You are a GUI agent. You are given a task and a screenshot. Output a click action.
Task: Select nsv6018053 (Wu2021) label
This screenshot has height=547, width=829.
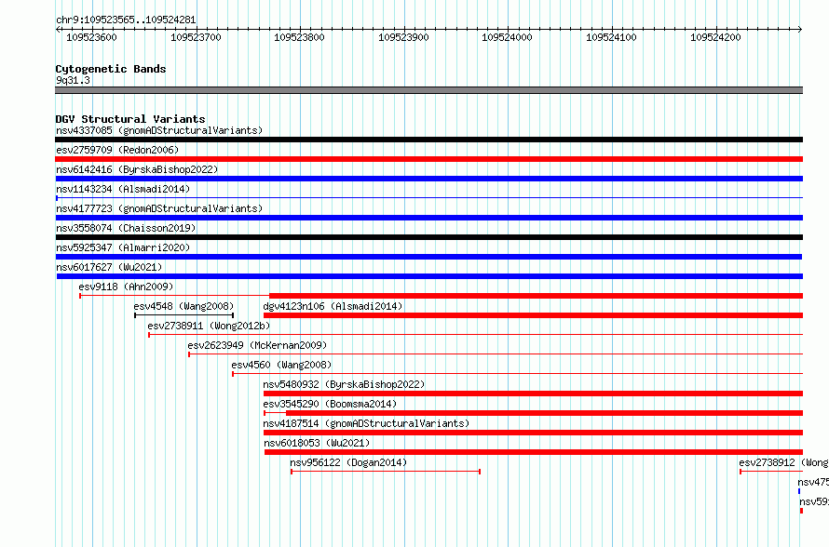pyautogui.click(x=317, y=443)
